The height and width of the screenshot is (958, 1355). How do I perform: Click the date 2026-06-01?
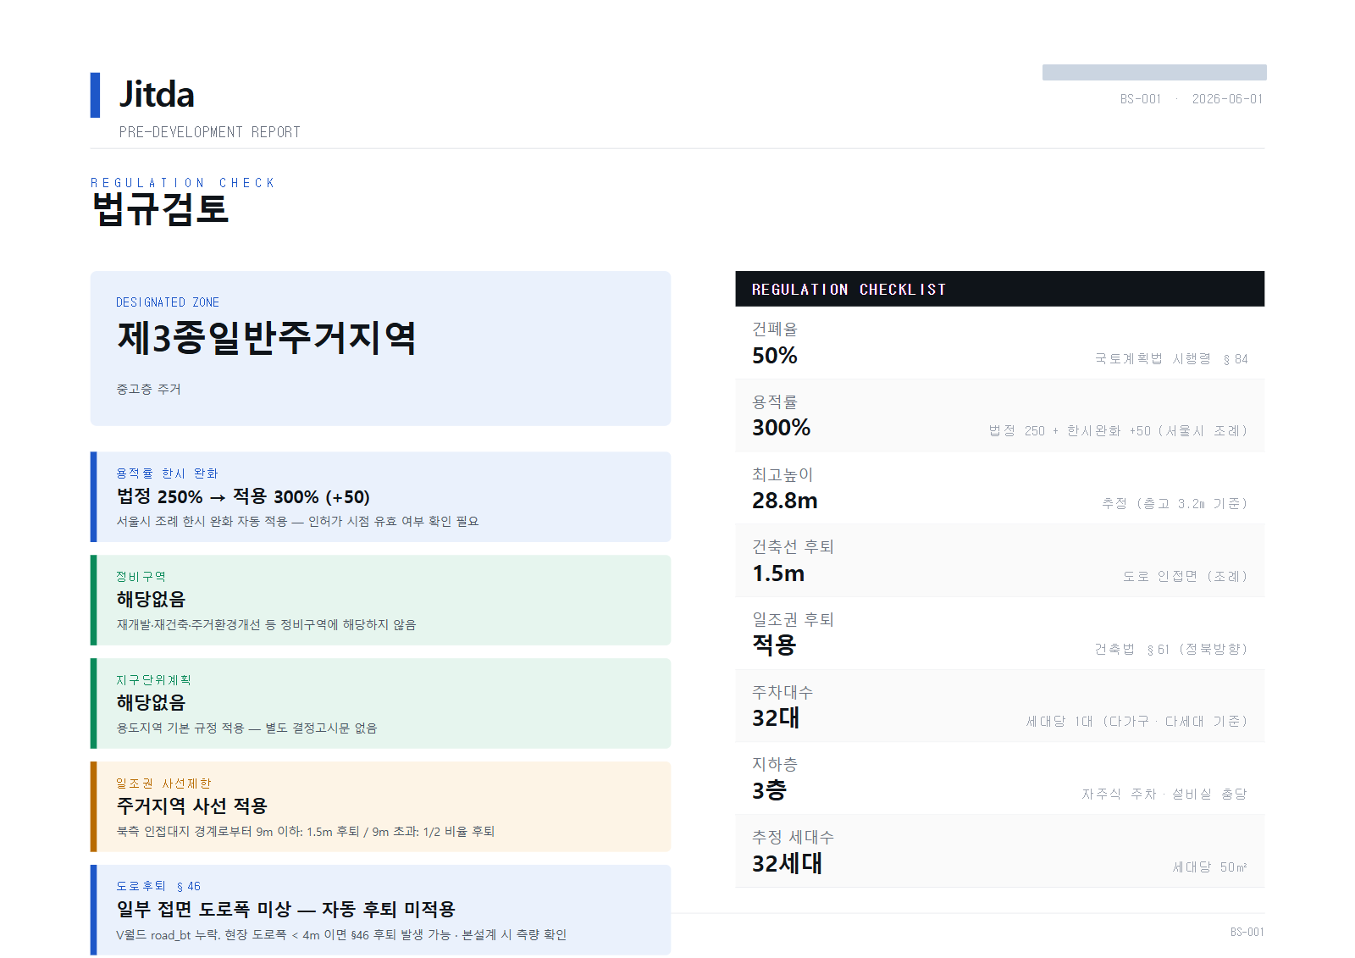(x=1227, y=99)
